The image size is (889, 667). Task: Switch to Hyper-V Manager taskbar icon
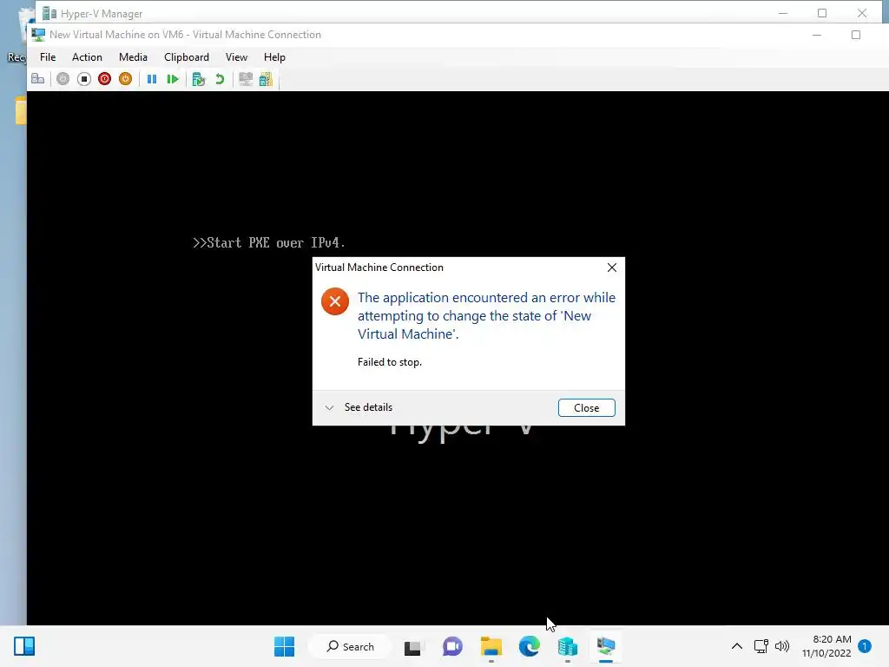568,646
